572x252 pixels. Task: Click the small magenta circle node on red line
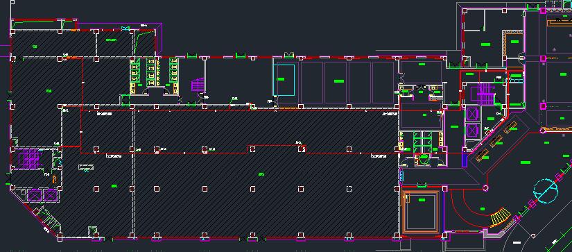pos(485,188)
